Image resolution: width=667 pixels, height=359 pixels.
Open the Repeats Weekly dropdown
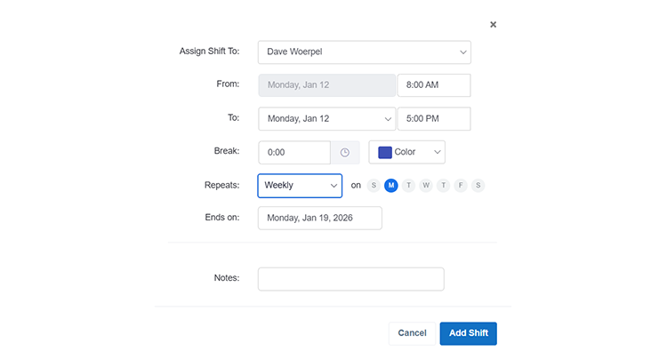point(300,186)
